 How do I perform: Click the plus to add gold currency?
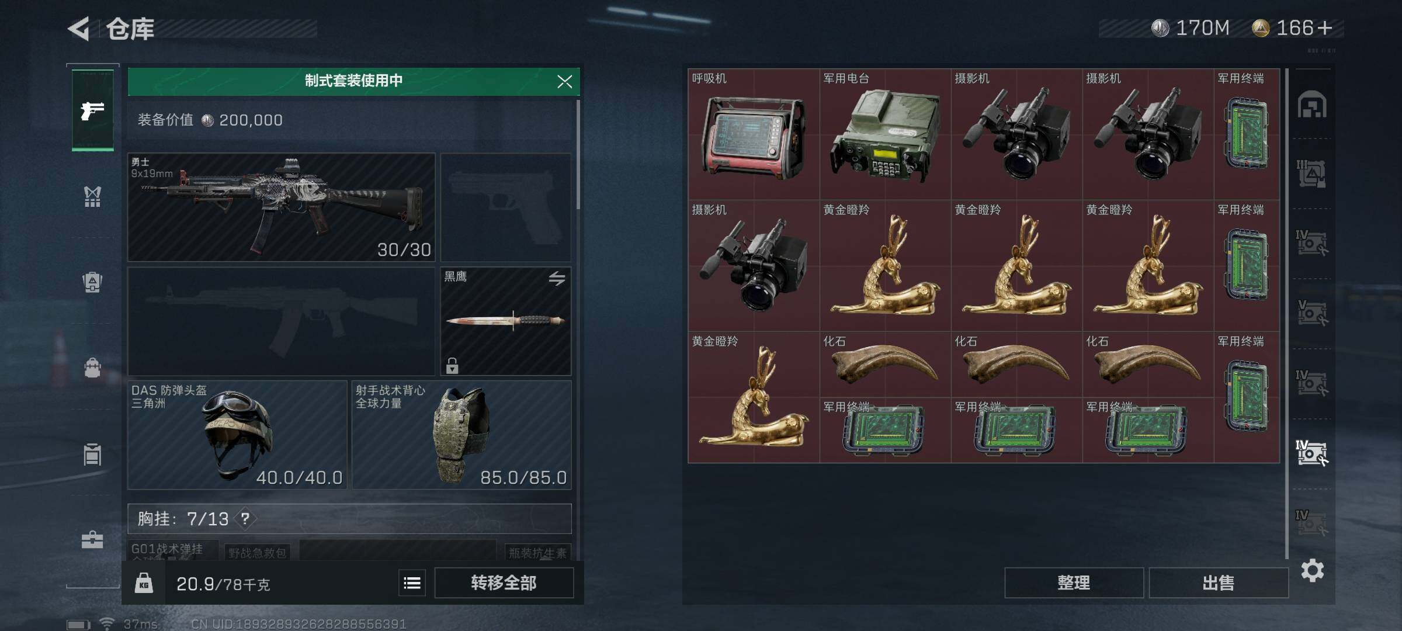pos(1325,28)
